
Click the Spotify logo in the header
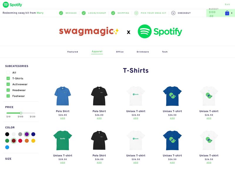12,5
